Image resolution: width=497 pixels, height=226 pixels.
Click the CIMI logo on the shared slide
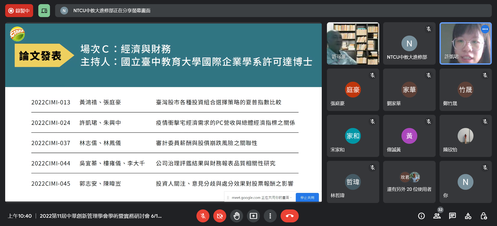pos(17,34)
